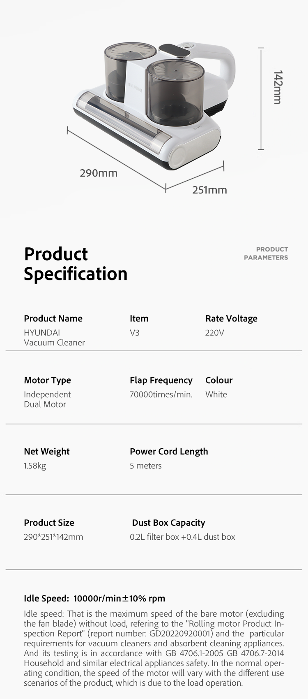Click the Net Weight label
Image resolution: width=308 pixels, height=699 pixels.
(46, 451)
